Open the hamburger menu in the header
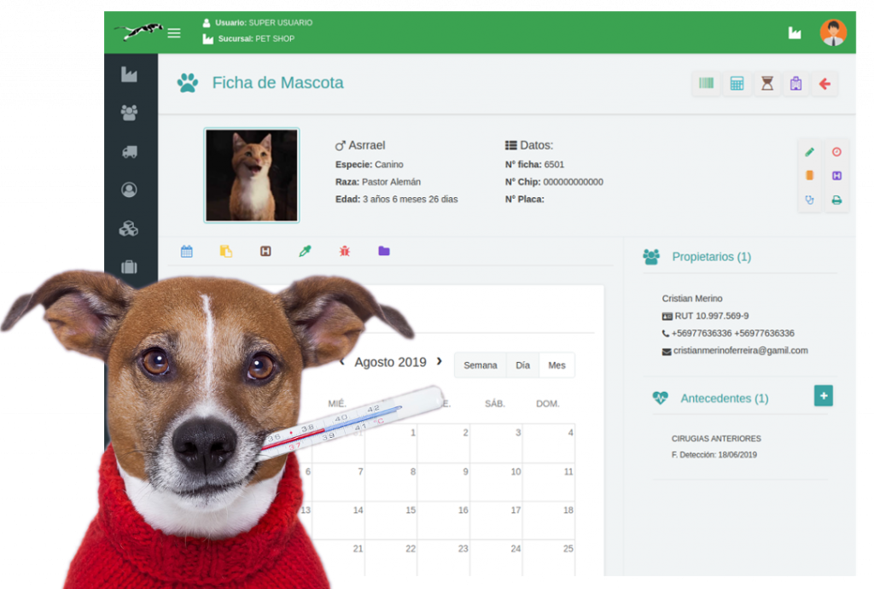Image resolution: width=874 pixels, height=589 pixels. [174, 33]
